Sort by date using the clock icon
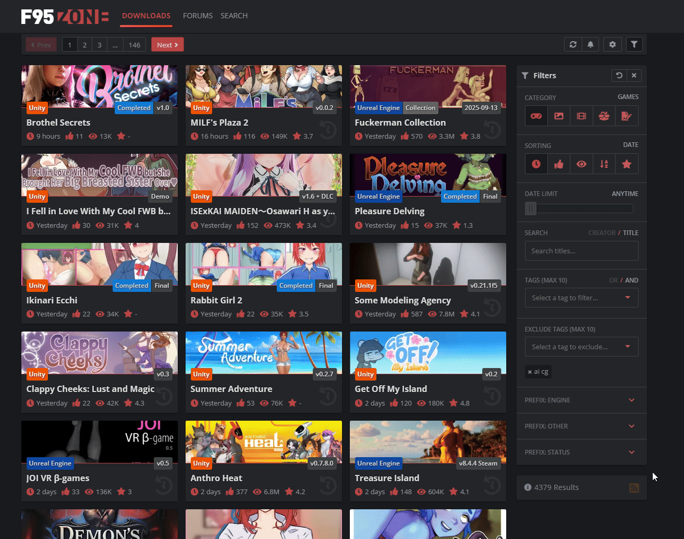 pos(536,164)
